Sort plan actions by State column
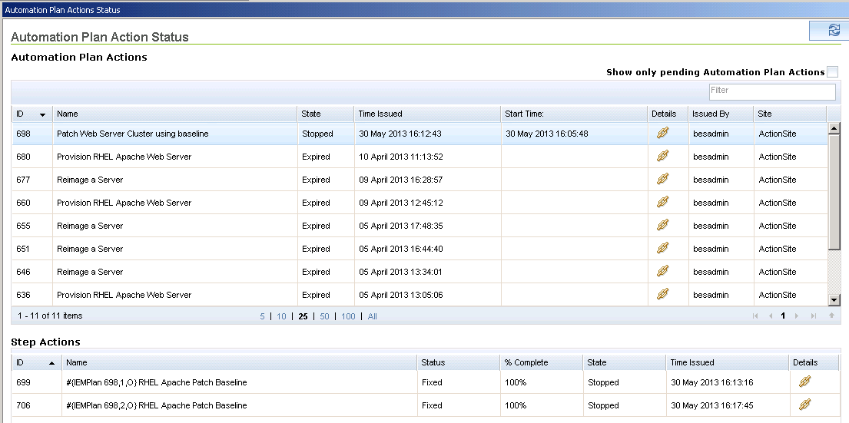 coord(326,114)
